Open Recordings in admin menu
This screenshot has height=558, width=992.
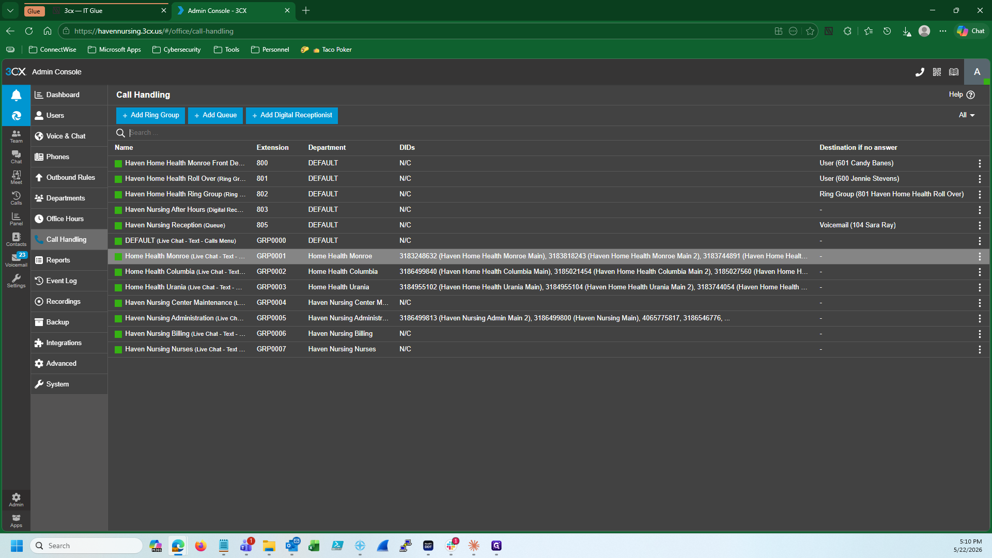tap(69, 302)
